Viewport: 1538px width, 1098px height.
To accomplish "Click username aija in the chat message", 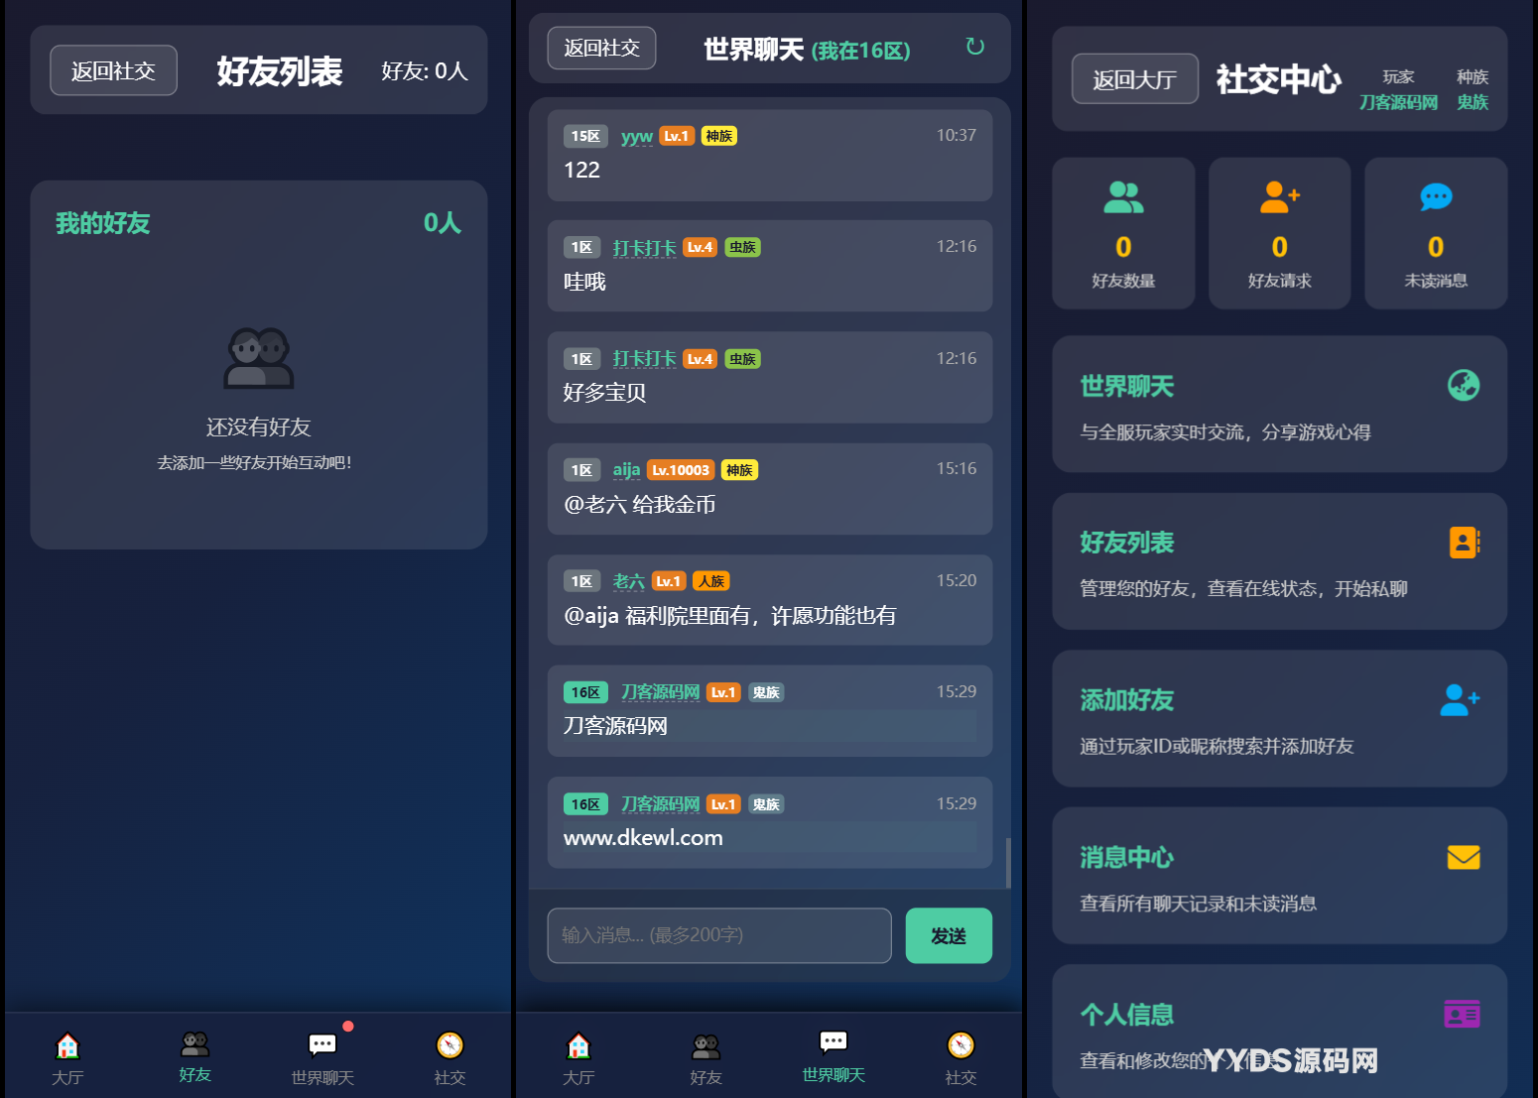I will click(x=626, y=470).
